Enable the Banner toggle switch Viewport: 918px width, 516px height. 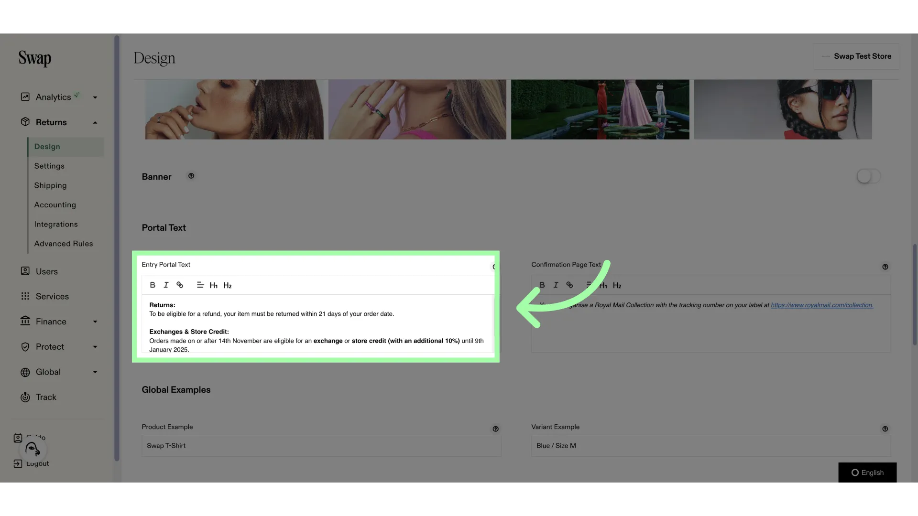(x=868, y=176)
